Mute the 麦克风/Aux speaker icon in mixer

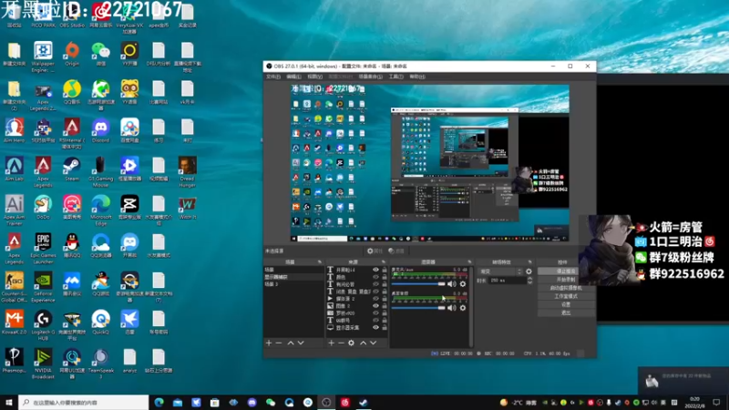coord(451,284)
